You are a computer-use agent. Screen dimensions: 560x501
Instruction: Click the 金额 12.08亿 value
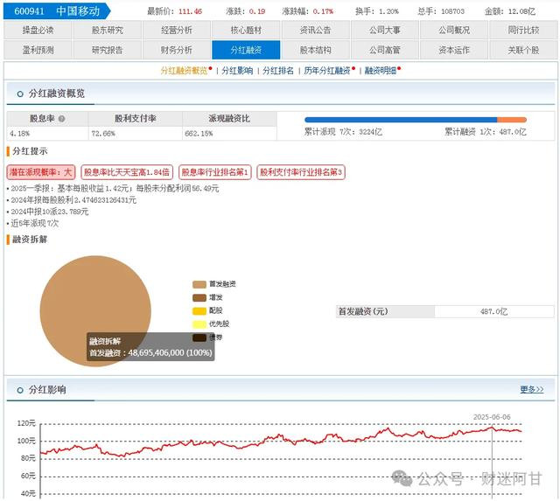[521, 11]
